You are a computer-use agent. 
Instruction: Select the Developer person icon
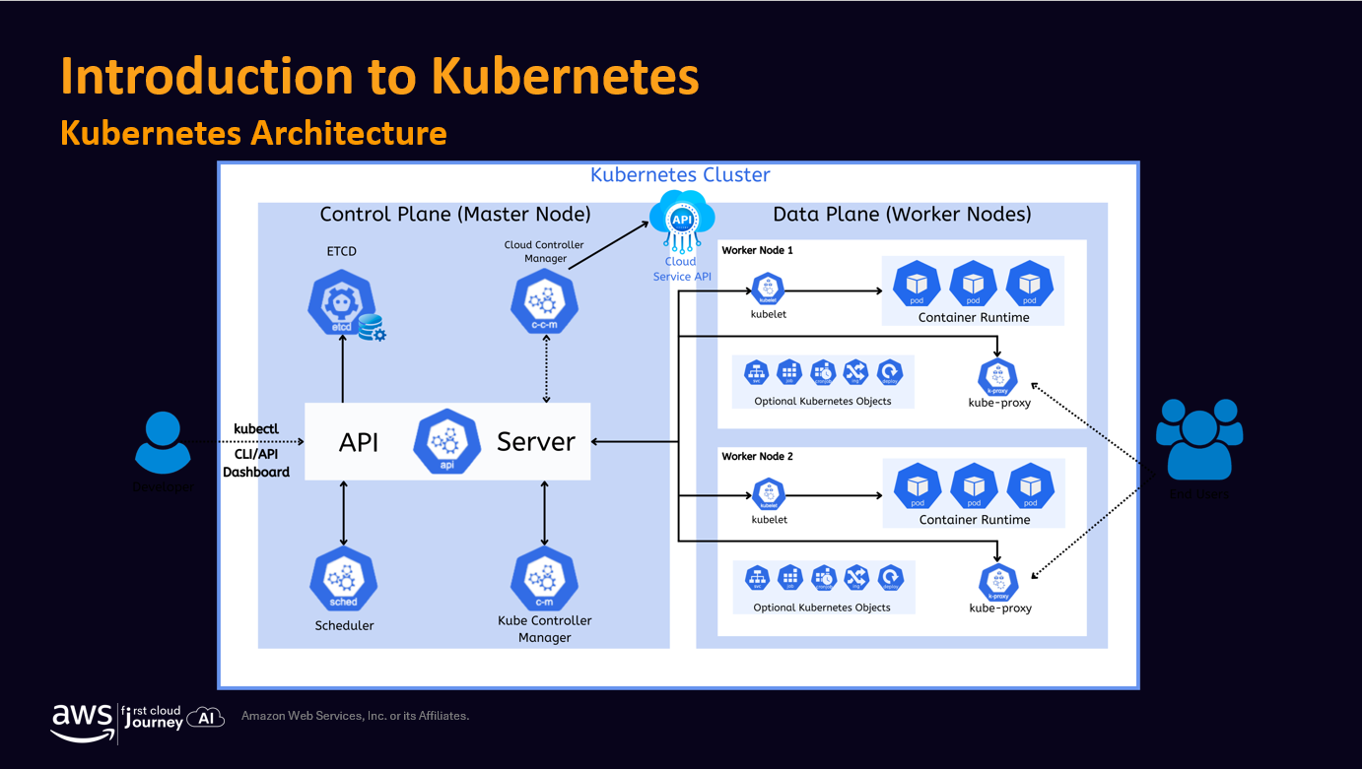coord(163,443)
